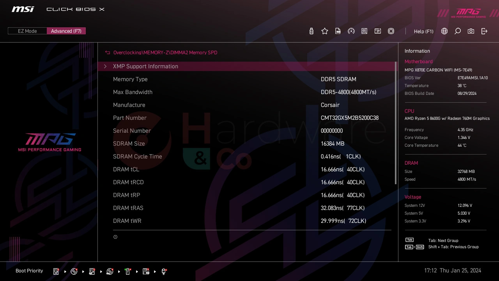Click BIOS version E7E49AMSI.1A10
499x281 pixels.
[x=472, y=78]
